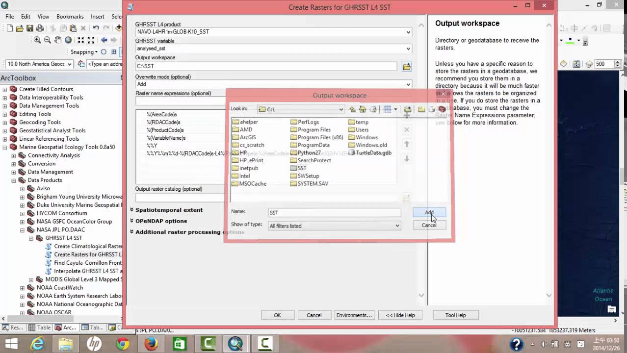627x353 pixels.
Task: Click the Paste clipboard icon
Action: tap(73, 28)
